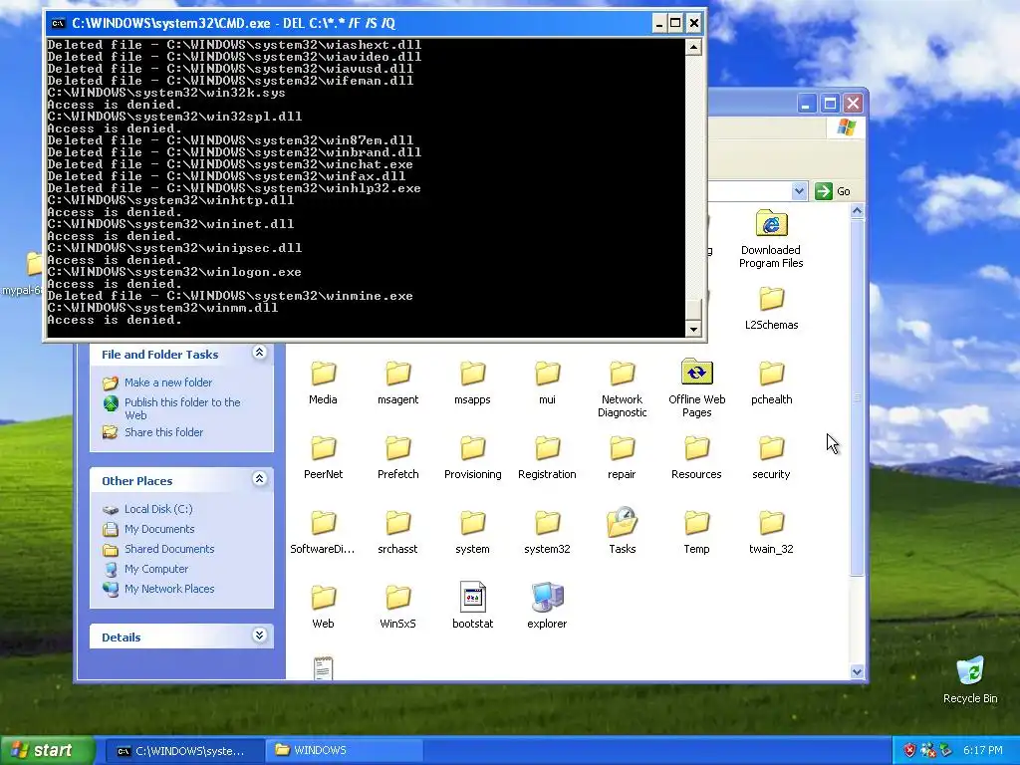The image size is (1020, 765).
Task: Click the system folder icon
Action: [472, 522]
